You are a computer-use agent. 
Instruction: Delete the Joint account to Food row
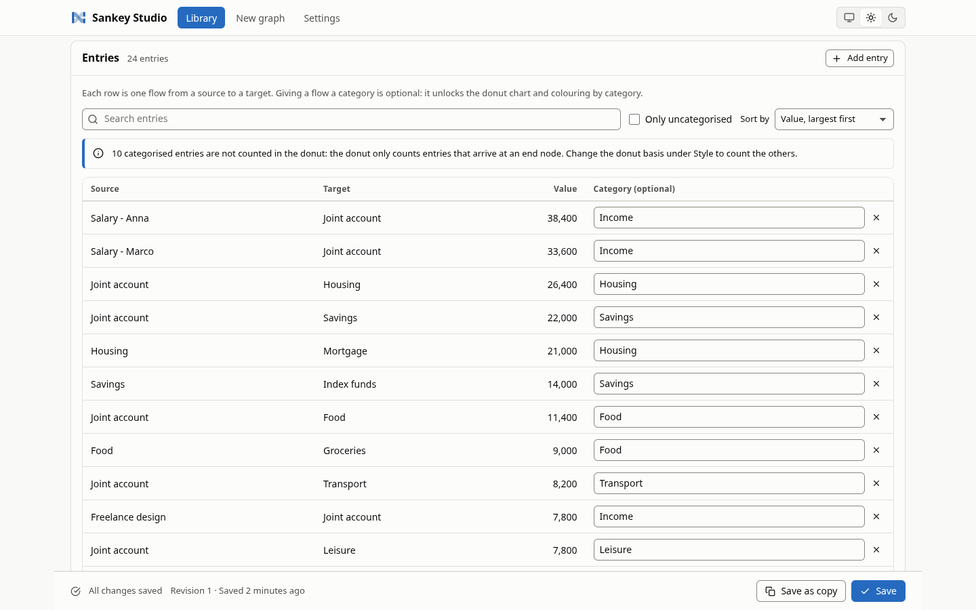876,417
